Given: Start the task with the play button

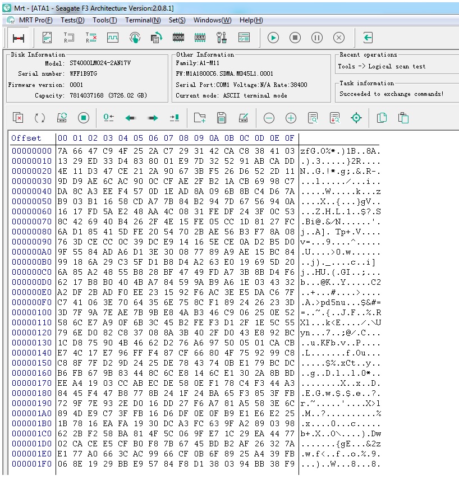Looking at the screenshot, I should tap(273, 38).
